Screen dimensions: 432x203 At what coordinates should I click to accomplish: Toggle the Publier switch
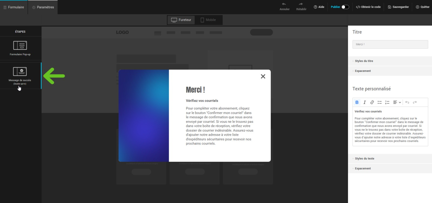[345, 7]
